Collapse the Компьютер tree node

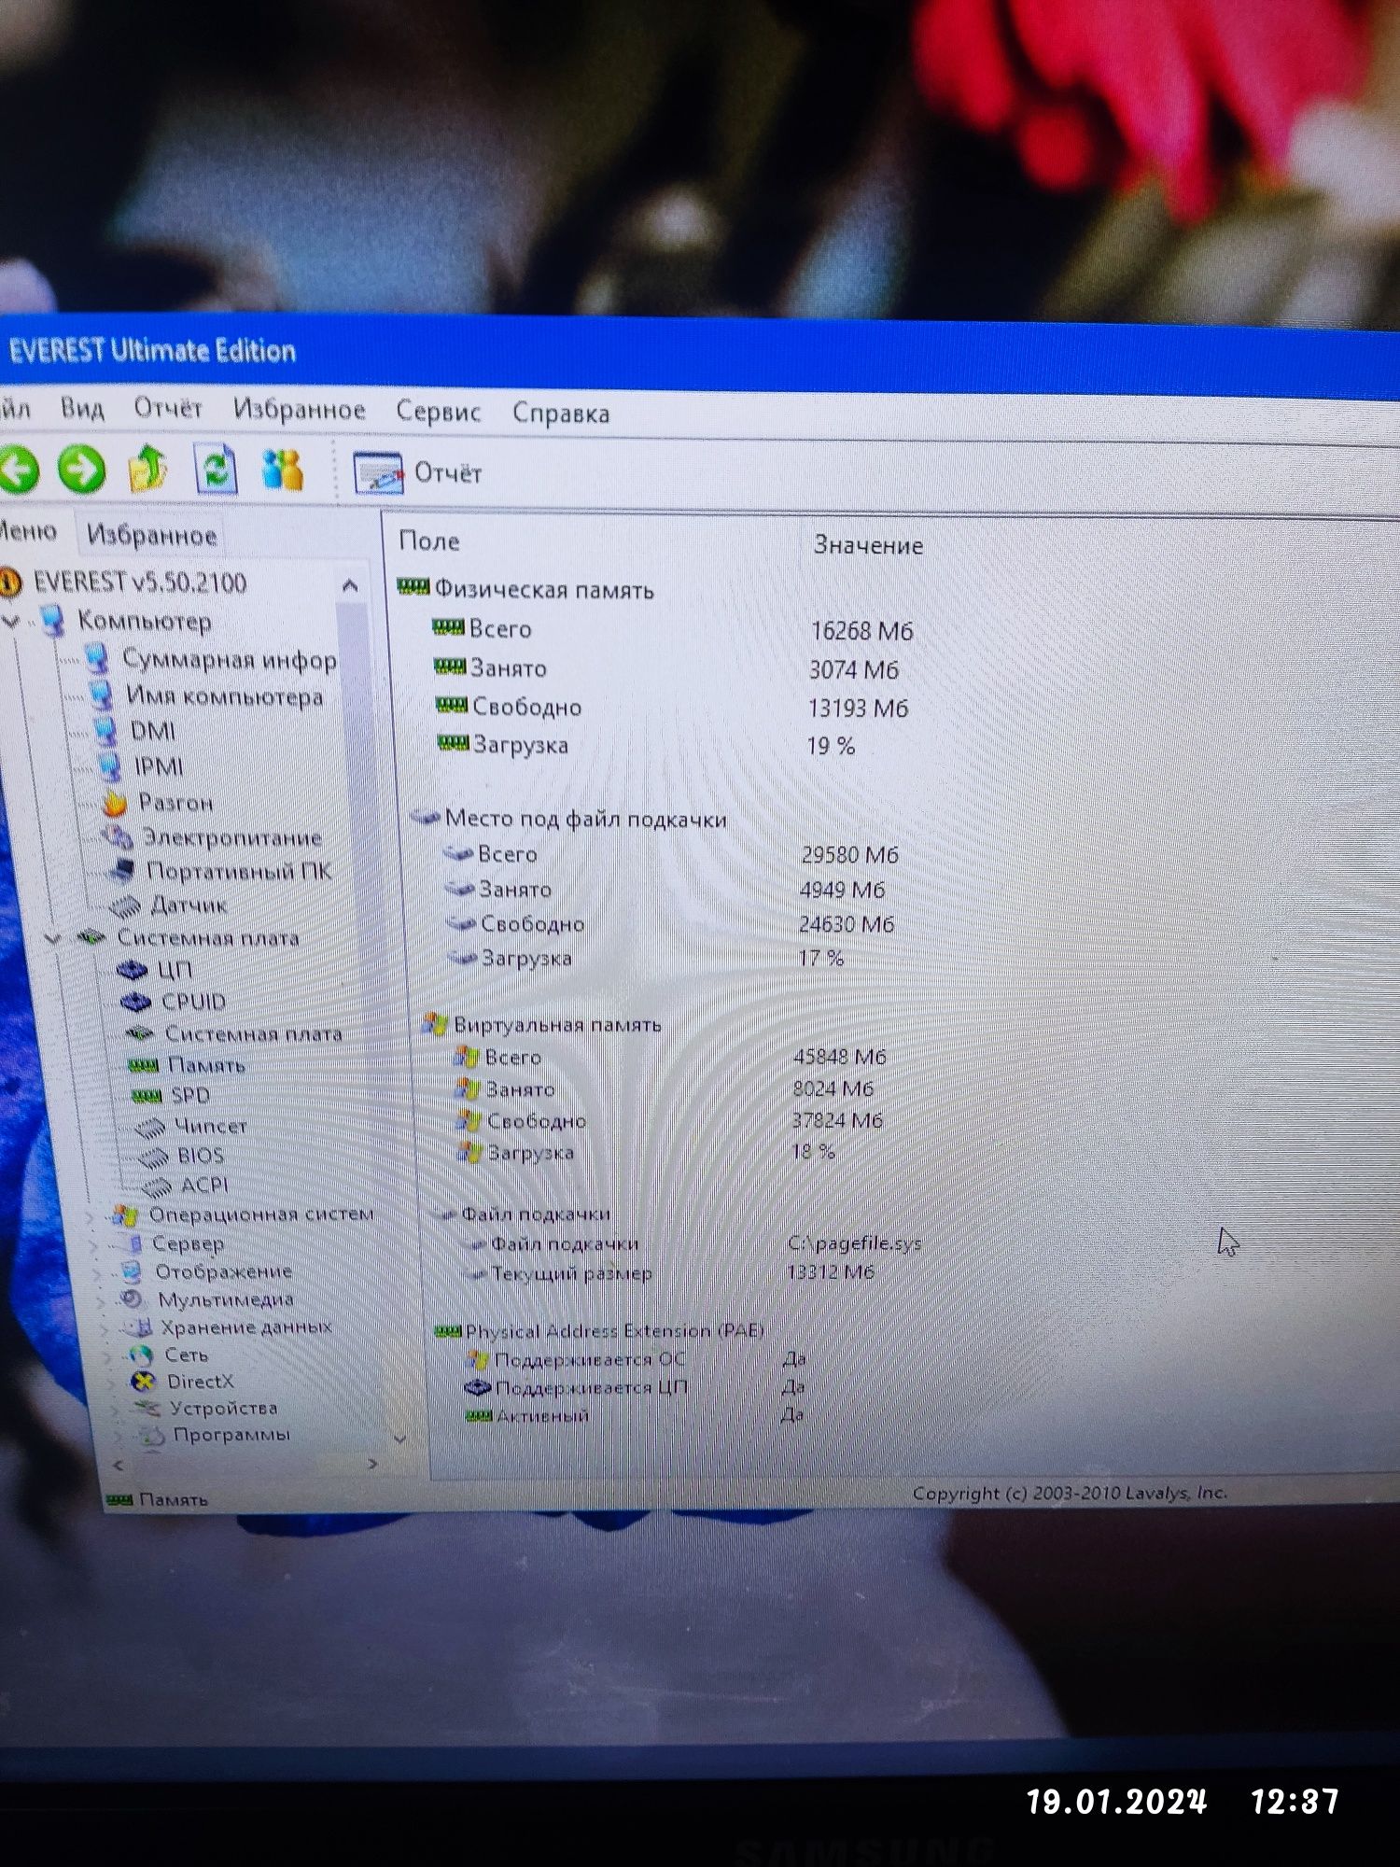pyautogui.click(x=11, y=620)
